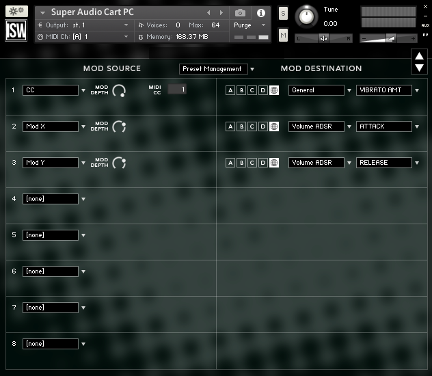Image resolution: width=432 pixels, height=376 pixels.
Task: Adjust the Tune knob
Action: coord(306,16)
